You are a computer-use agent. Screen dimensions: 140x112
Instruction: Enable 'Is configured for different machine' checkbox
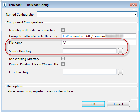63,30
